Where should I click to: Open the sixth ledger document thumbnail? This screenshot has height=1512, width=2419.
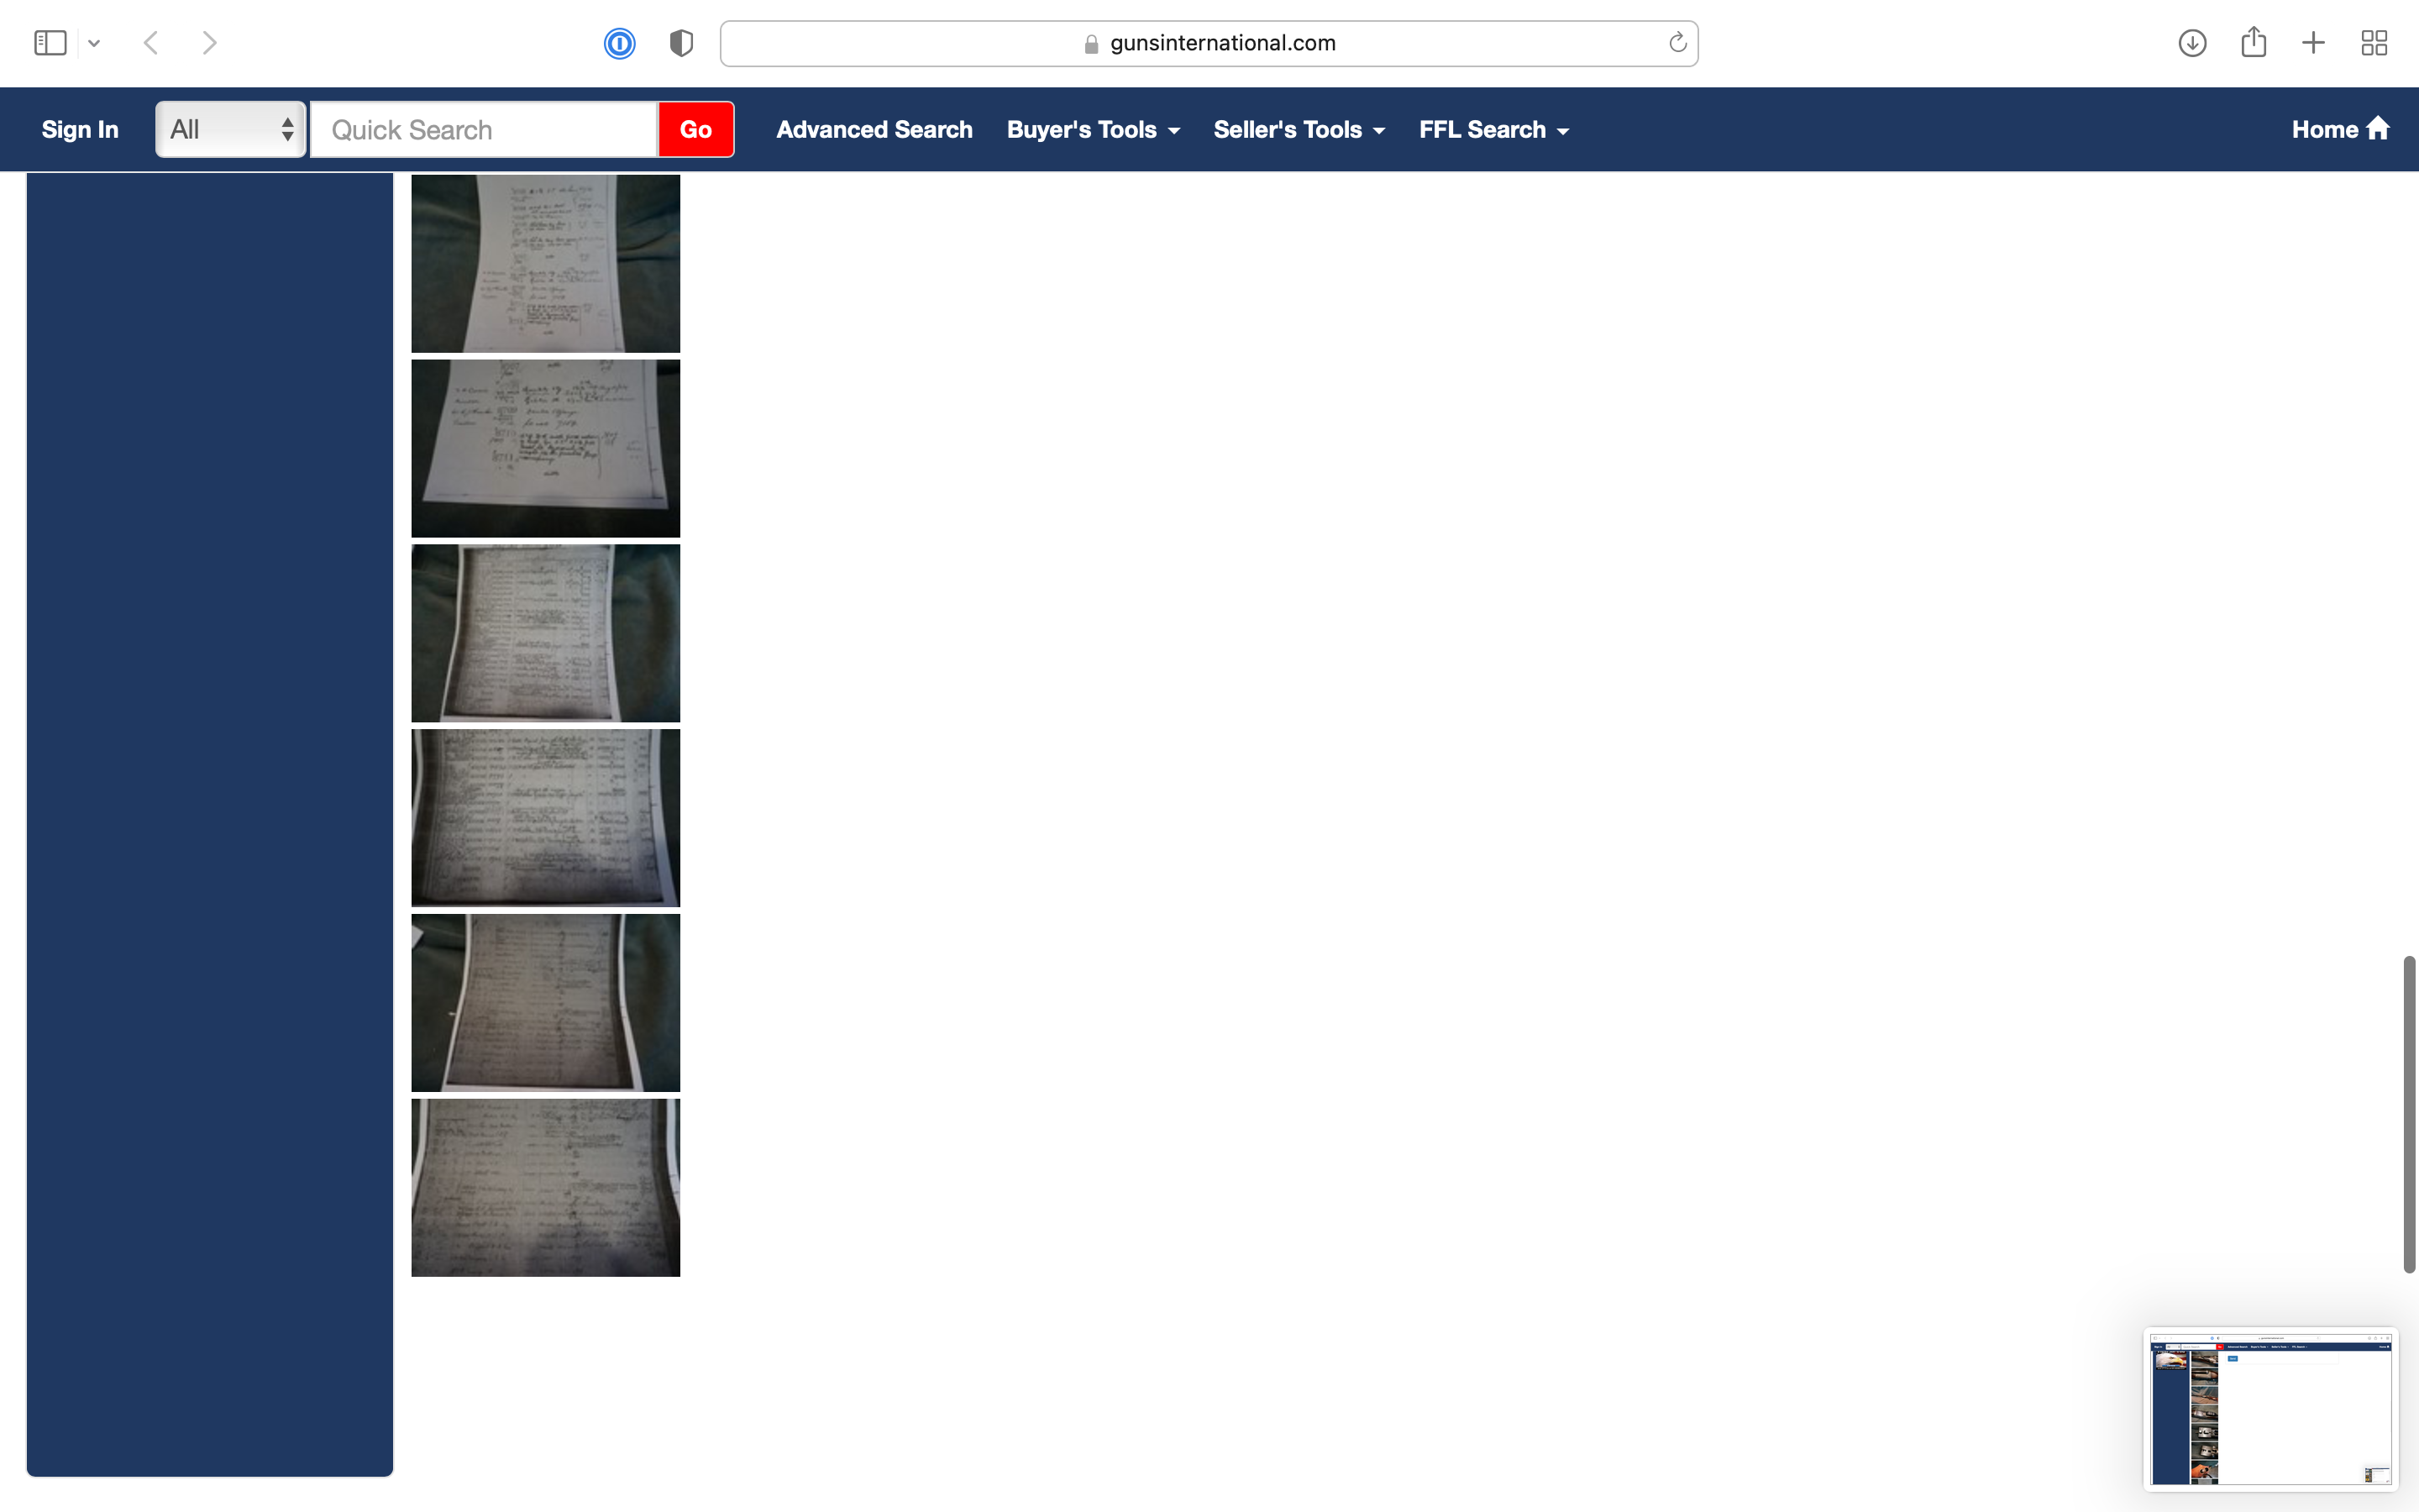point(546,1188)
